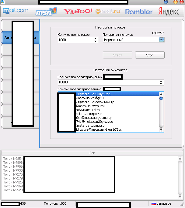Click log entry Поток №528

tap(13, 190)
